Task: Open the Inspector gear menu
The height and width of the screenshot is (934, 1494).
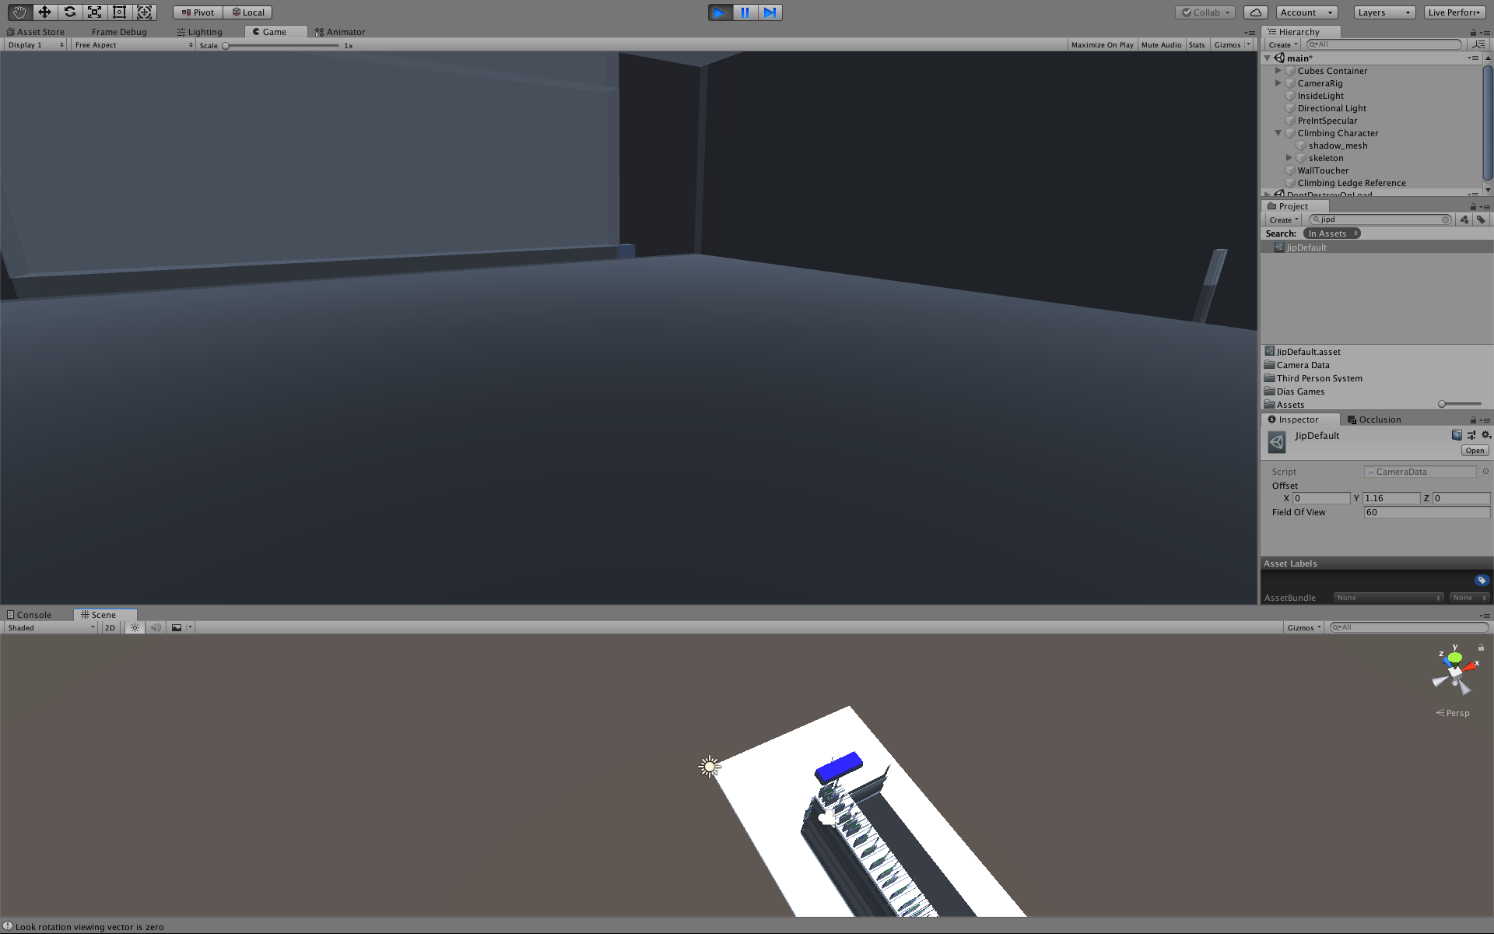Action: (1486, 435)
